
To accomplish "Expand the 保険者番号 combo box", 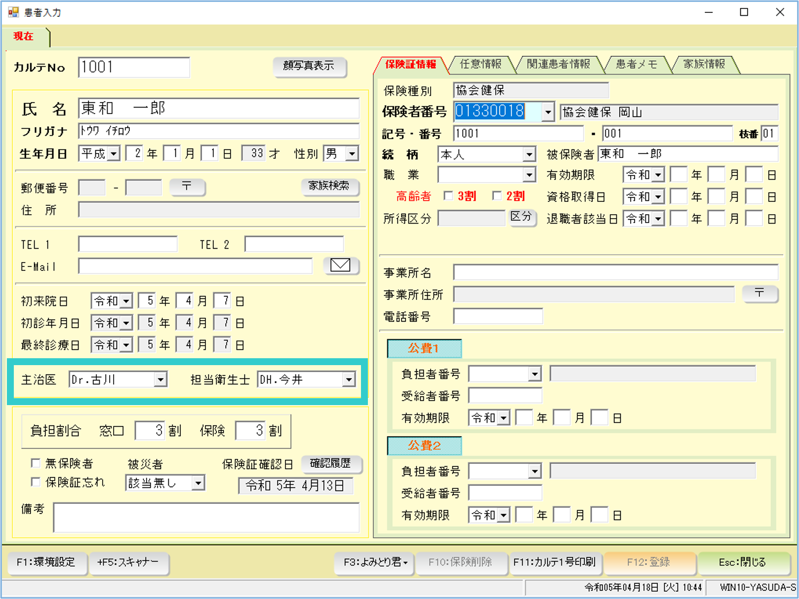I will tap(548, 112).
